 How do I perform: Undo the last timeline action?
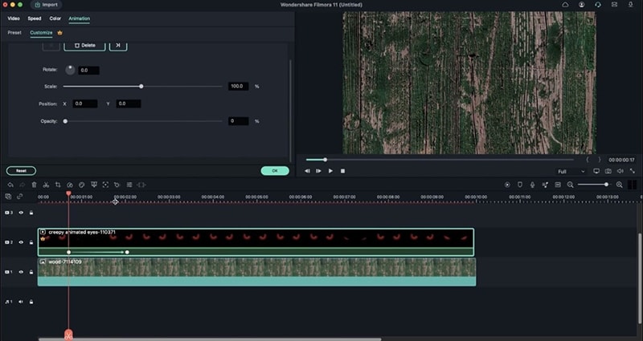click(10, 185)
